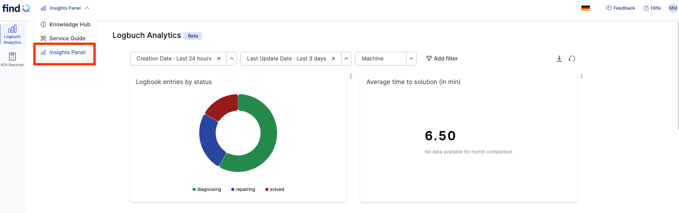Toggle repairing legend entry
Image resolution: width=679 pixels, height=213 pixels.
[x=243, y=189]
